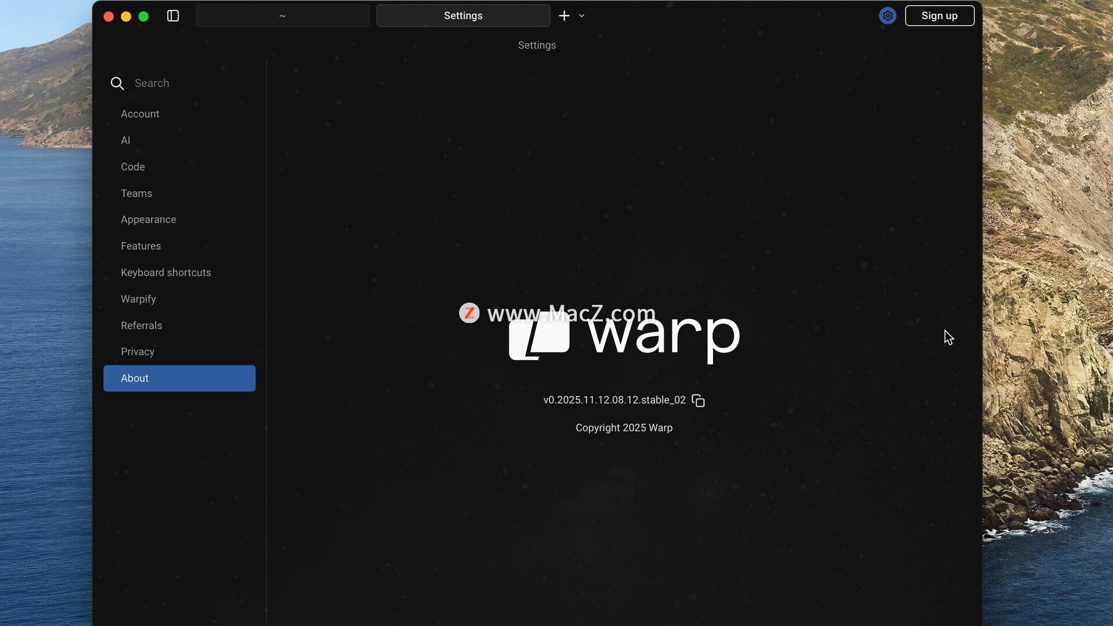
Task: Toggle the left sidebar panel icon
Action: (173, 16)
